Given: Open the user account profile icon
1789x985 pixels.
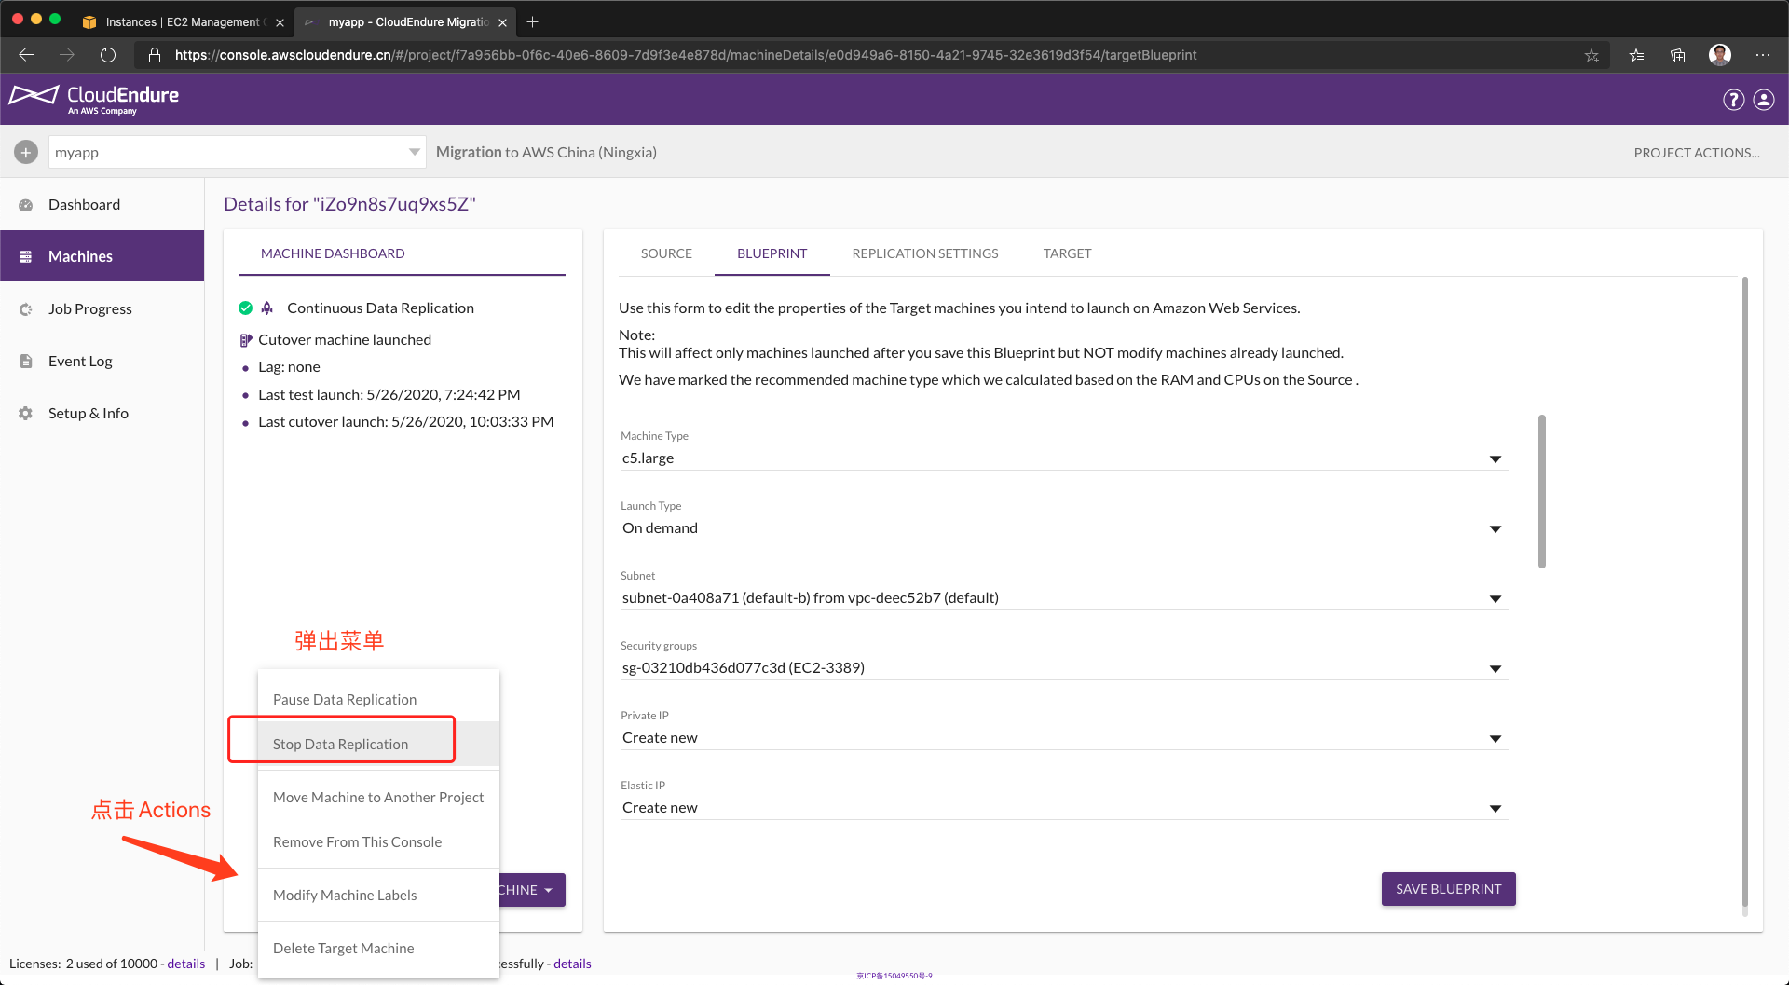Looking at the screenshot, I should 1764,100.
